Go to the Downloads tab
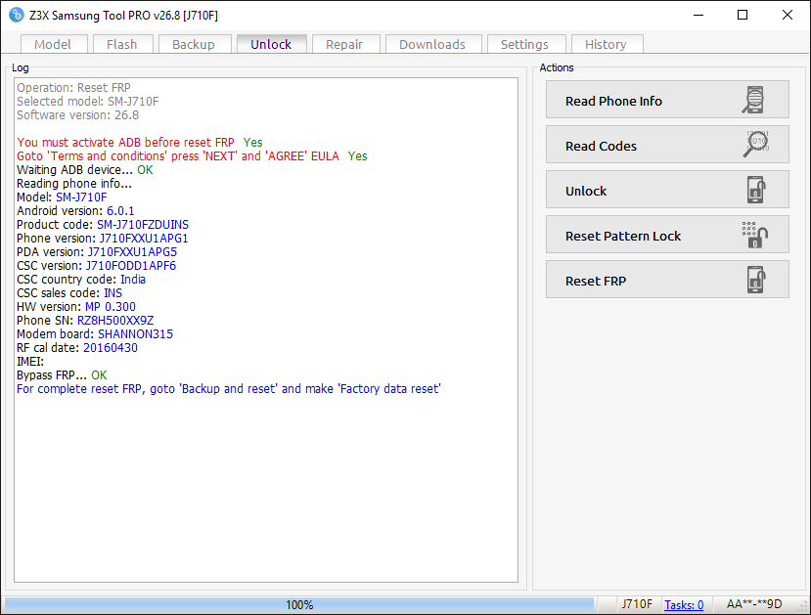The height and width of the screenshot is (615, 811). point(432,44)
